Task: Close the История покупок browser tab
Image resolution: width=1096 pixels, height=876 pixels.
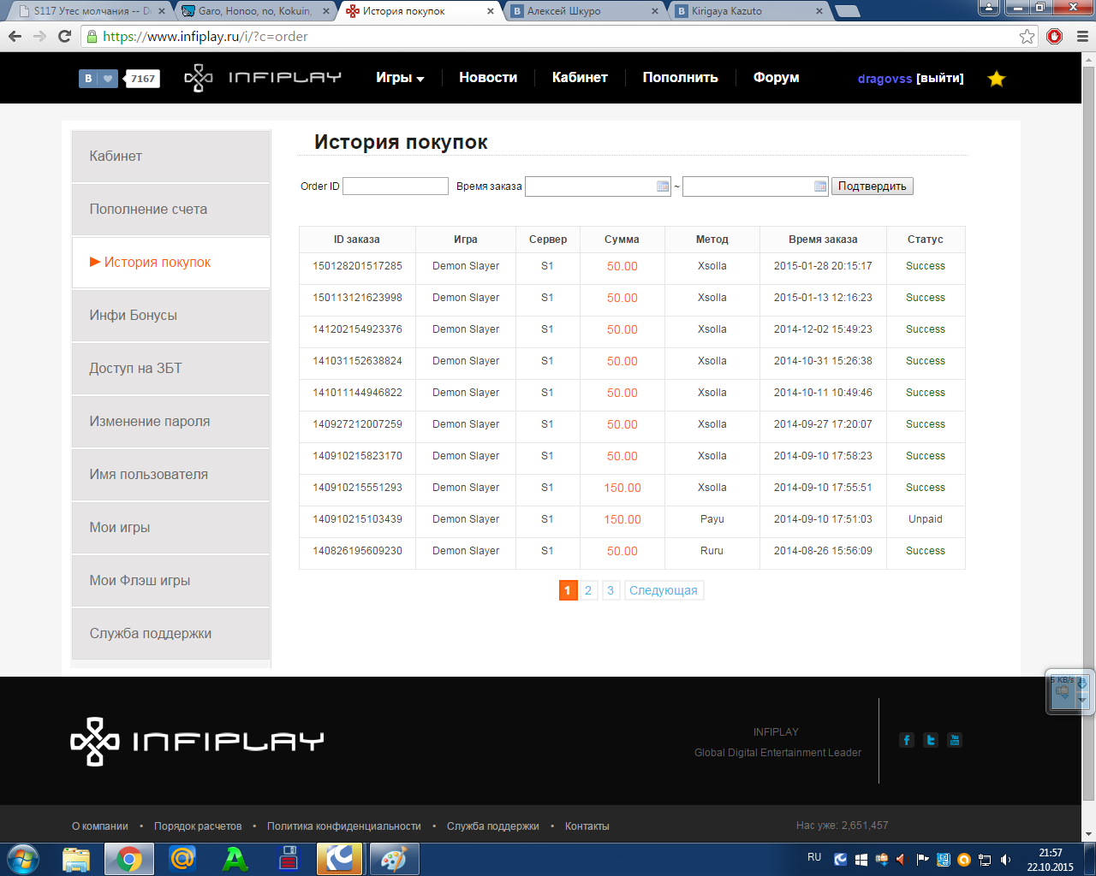Action: pos(491,11)
